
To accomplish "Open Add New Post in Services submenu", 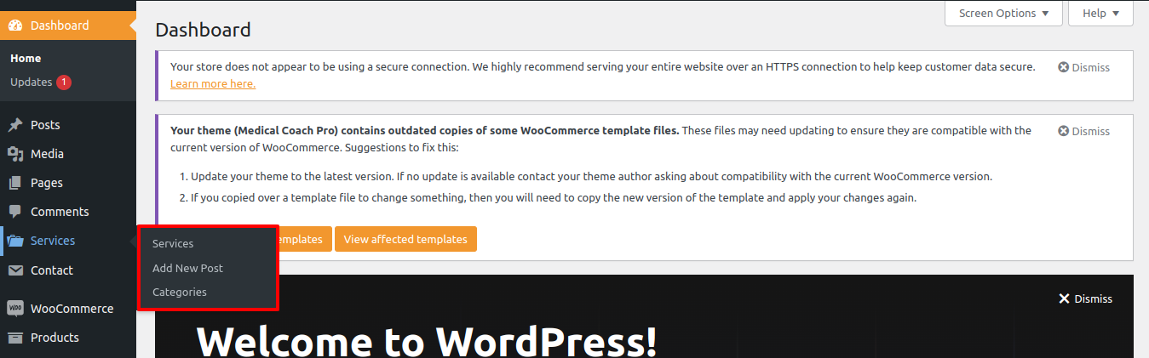I will coord(187,268).
